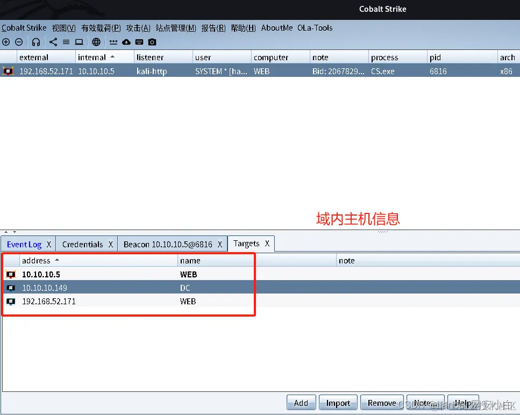Open the 站点管理(M) menu

(176, 28)
